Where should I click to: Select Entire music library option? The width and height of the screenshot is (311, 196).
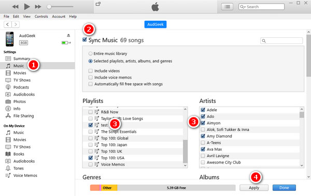pyautogui.click(x=90, y=53)
